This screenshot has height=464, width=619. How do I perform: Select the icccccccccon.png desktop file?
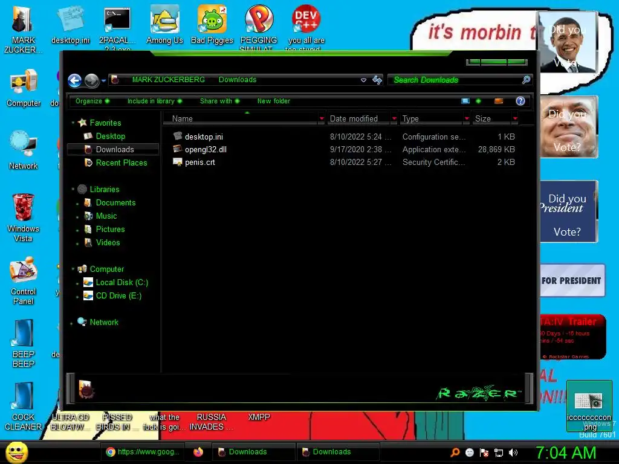click(589, 406)
